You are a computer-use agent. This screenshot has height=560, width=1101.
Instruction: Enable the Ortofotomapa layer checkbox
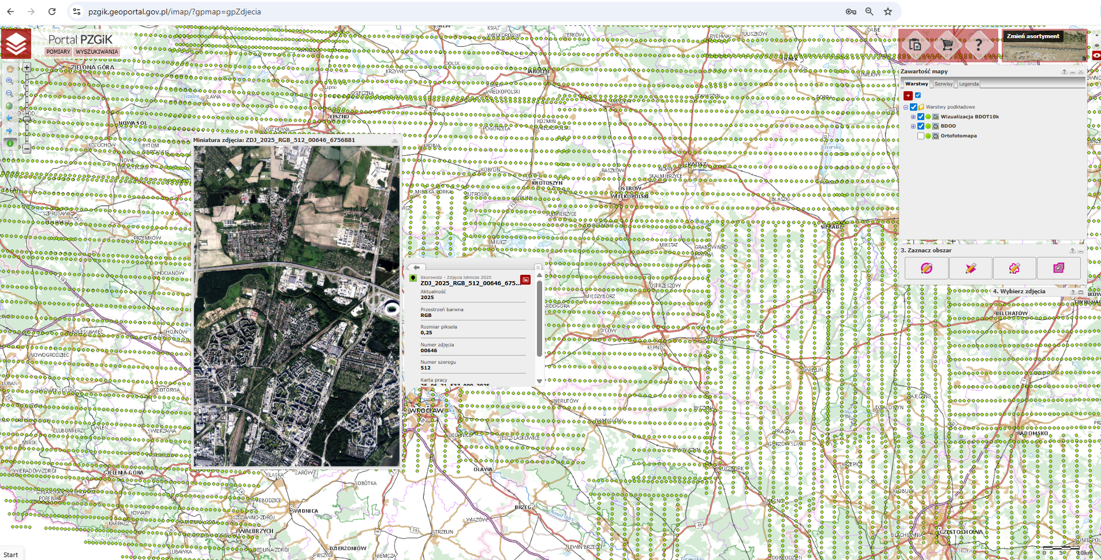[x=921, y=136]
